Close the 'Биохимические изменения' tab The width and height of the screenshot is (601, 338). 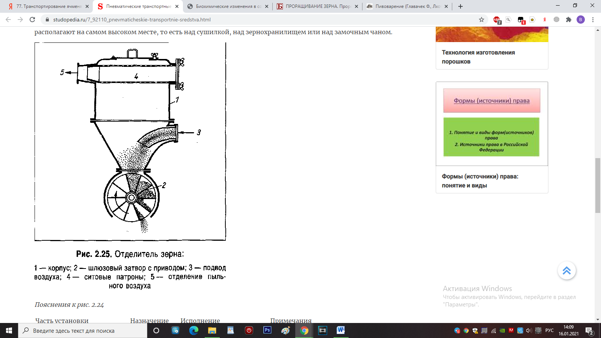click(267, 6)
